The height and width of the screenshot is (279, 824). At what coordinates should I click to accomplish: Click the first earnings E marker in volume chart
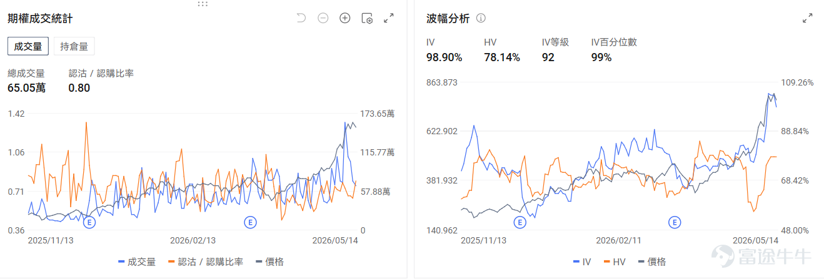coord(89,222)
